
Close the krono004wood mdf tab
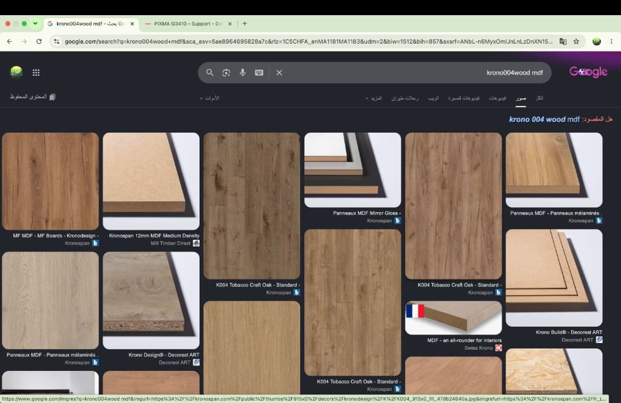point(132,24)
